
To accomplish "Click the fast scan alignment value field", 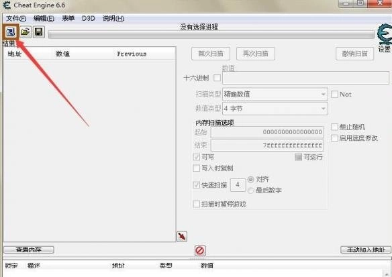I will 238,185.
